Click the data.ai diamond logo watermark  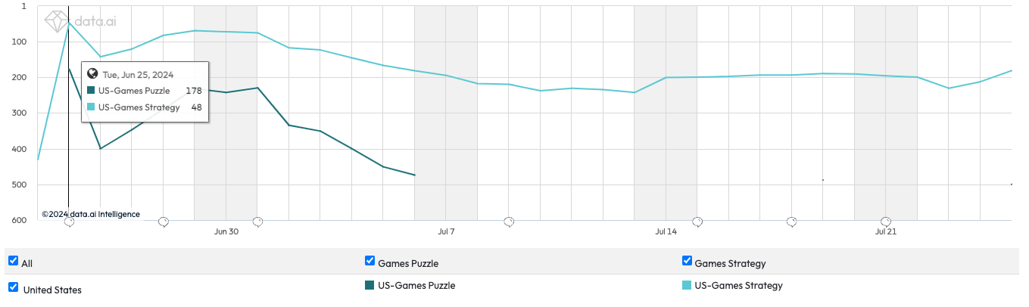point(56,20)
